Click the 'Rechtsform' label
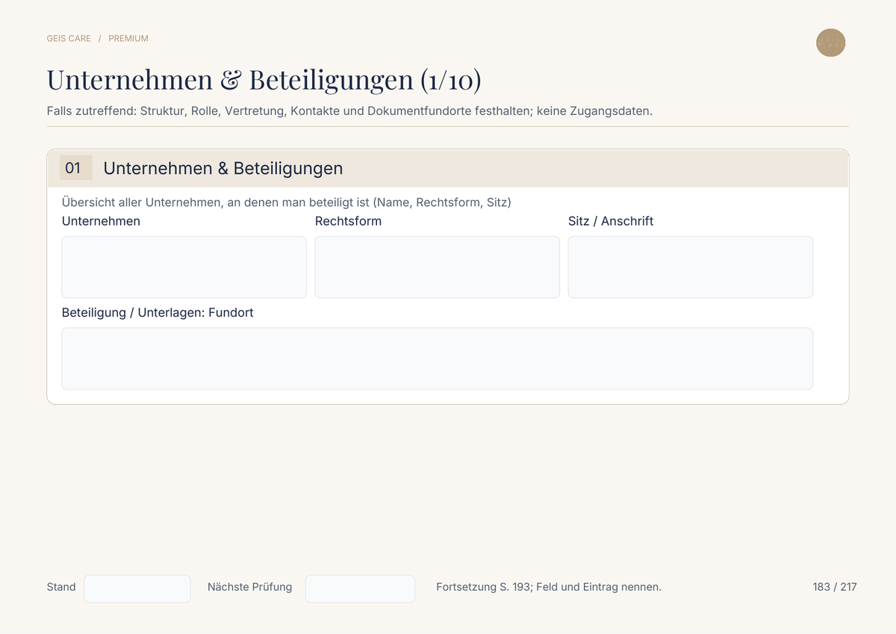Image resolution: width=896 pixels, height=634 pixels. (x=348, y=221)
